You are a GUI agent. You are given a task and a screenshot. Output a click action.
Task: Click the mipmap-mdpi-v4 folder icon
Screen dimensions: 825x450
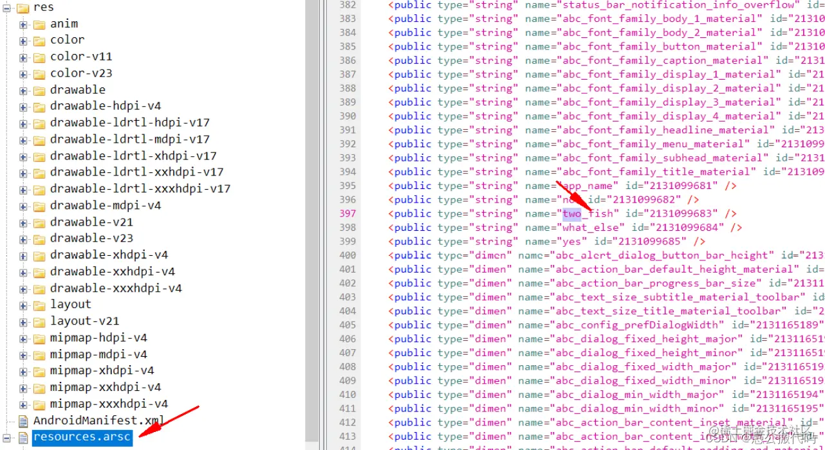(x=39, y=355)
